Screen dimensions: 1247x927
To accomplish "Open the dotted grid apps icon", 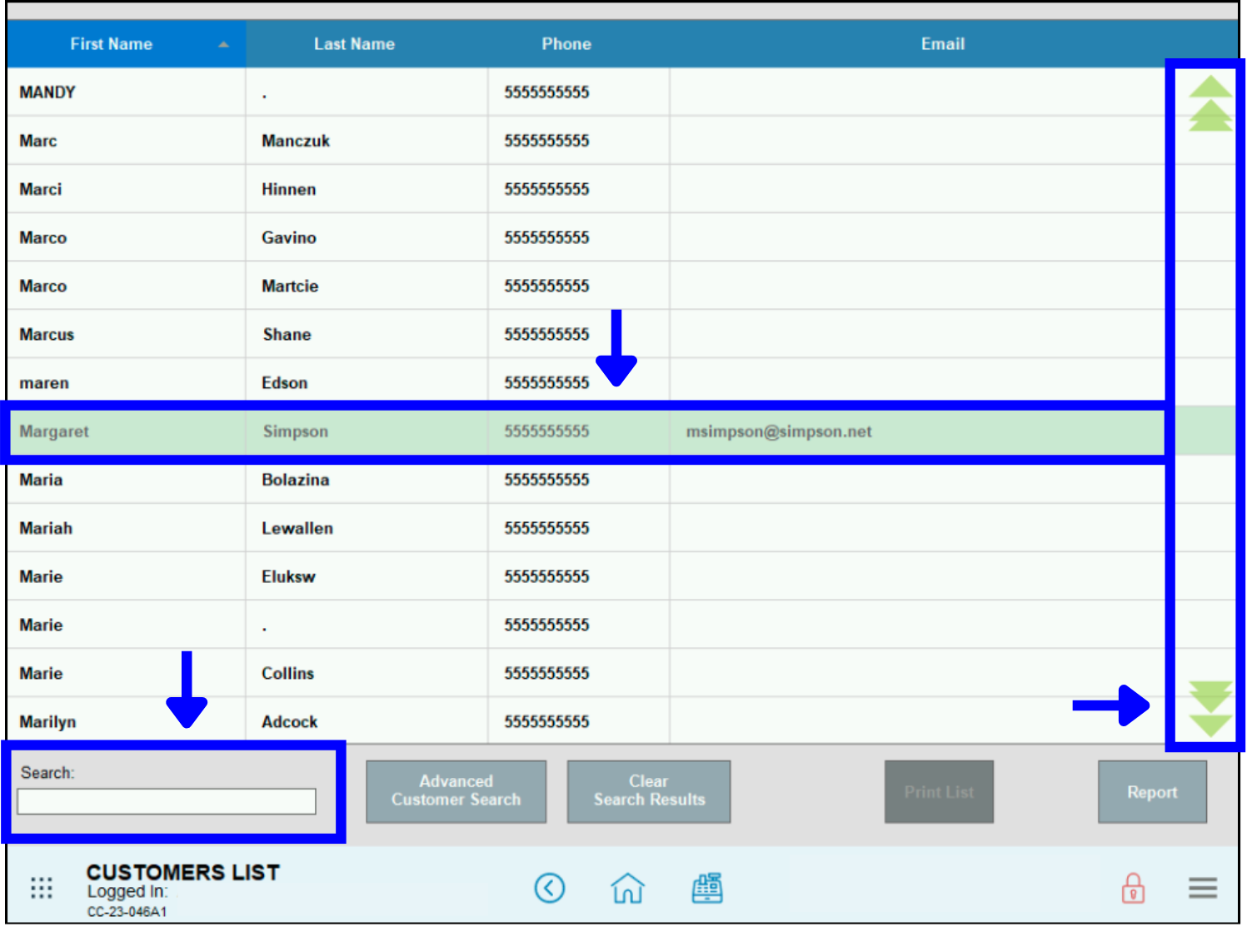I will (x=42, y=888).
